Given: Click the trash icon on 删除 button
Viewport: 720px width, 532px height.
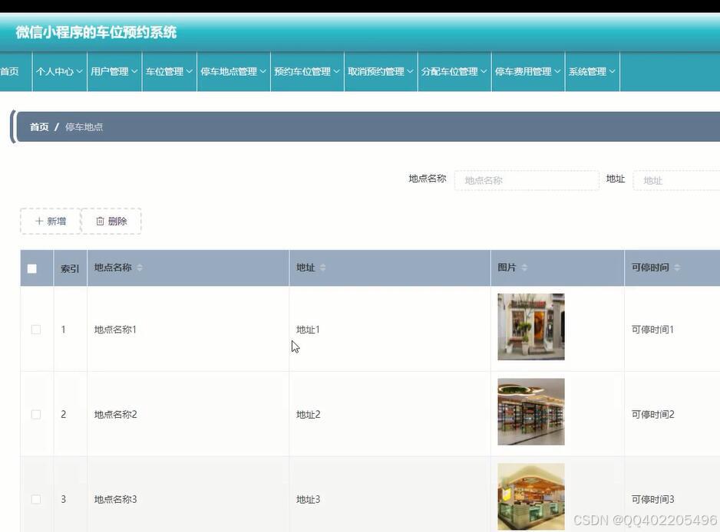Looking at the screenshot, I should 102,221.
